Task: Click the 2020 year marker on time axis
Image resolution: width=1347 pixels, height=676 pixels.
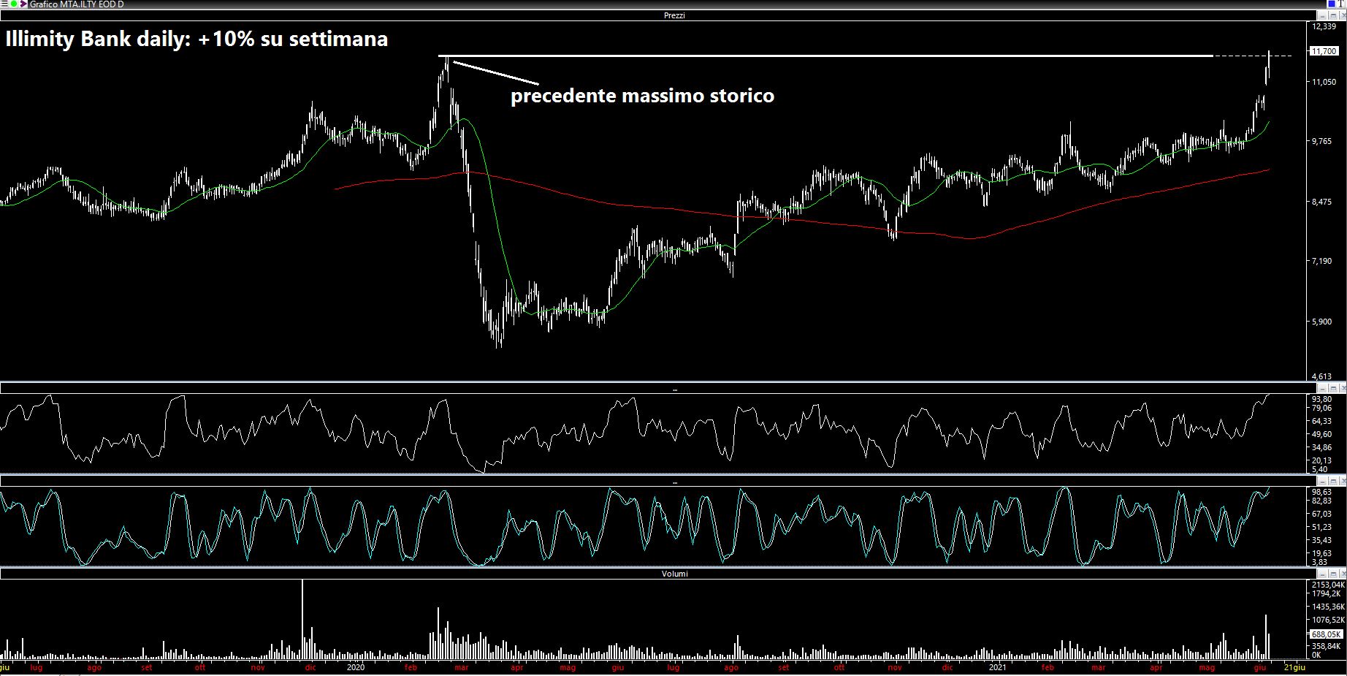Action: click(355, 667)
